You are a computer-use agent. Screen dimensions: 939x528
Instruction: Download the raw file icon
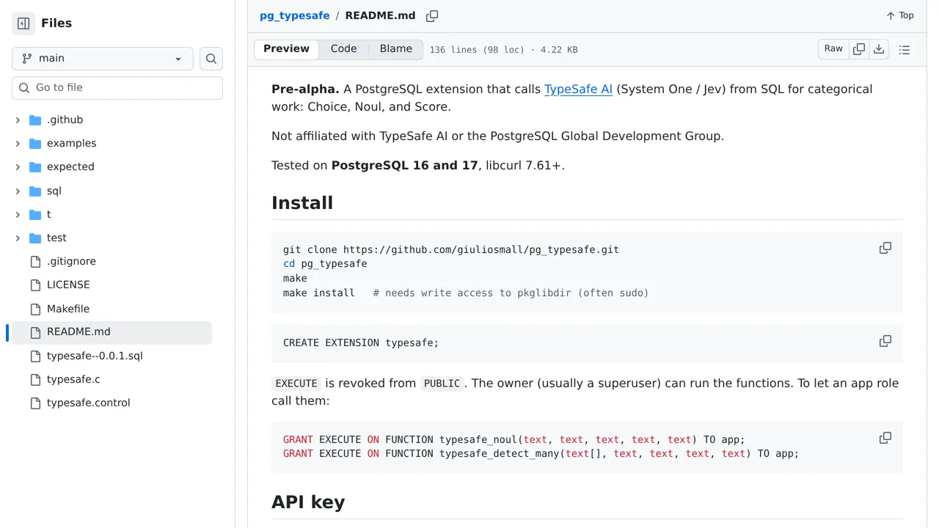879,49
